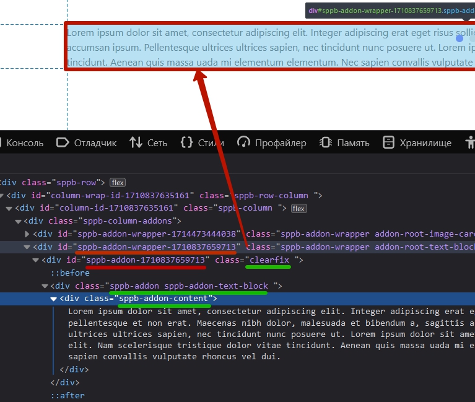The image size is (475, 402).
Task: Click the clearfix class attribute value
Action: click(x=269, y=260)
